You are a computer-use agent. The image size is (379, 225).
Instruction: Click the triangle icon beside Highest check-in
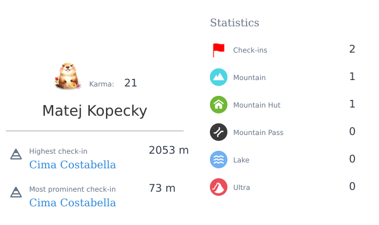[x=16, y=154]
